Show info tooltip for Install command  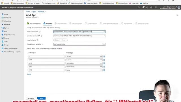(40, 32)
